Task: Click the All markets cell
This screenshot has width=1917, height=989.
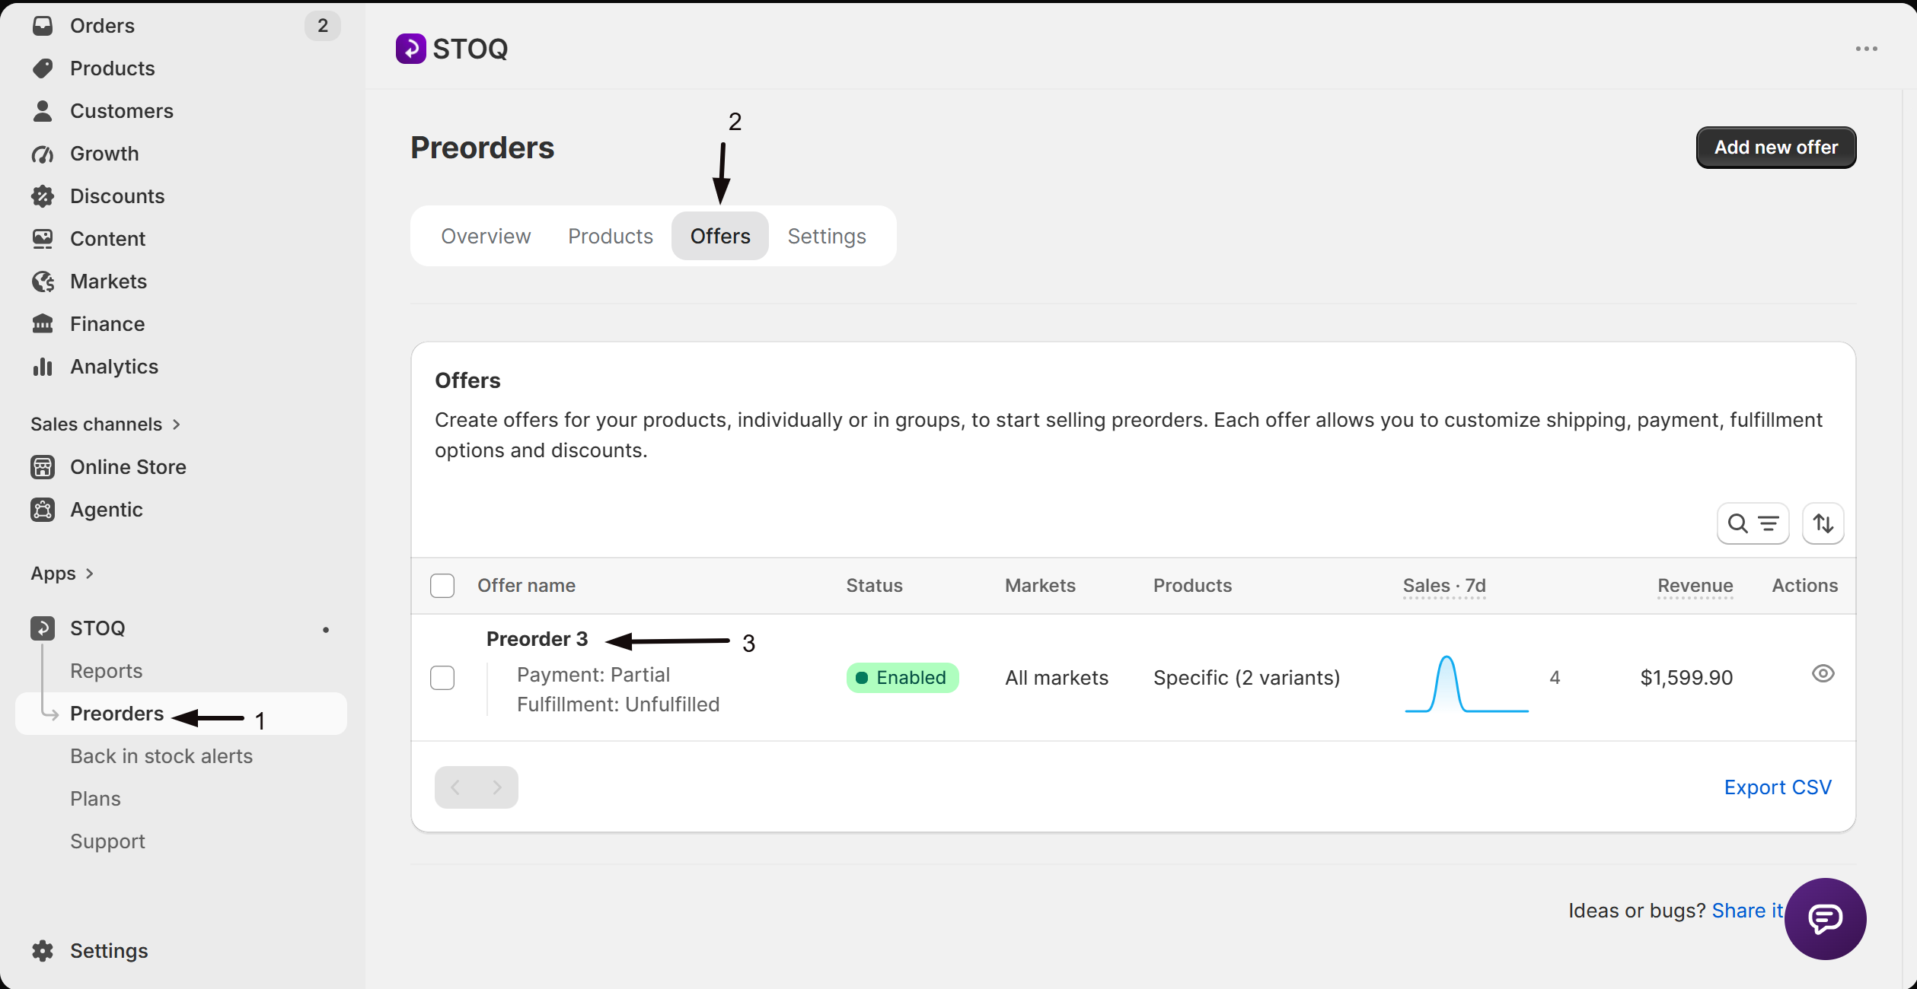Action: pos(1057,678)
